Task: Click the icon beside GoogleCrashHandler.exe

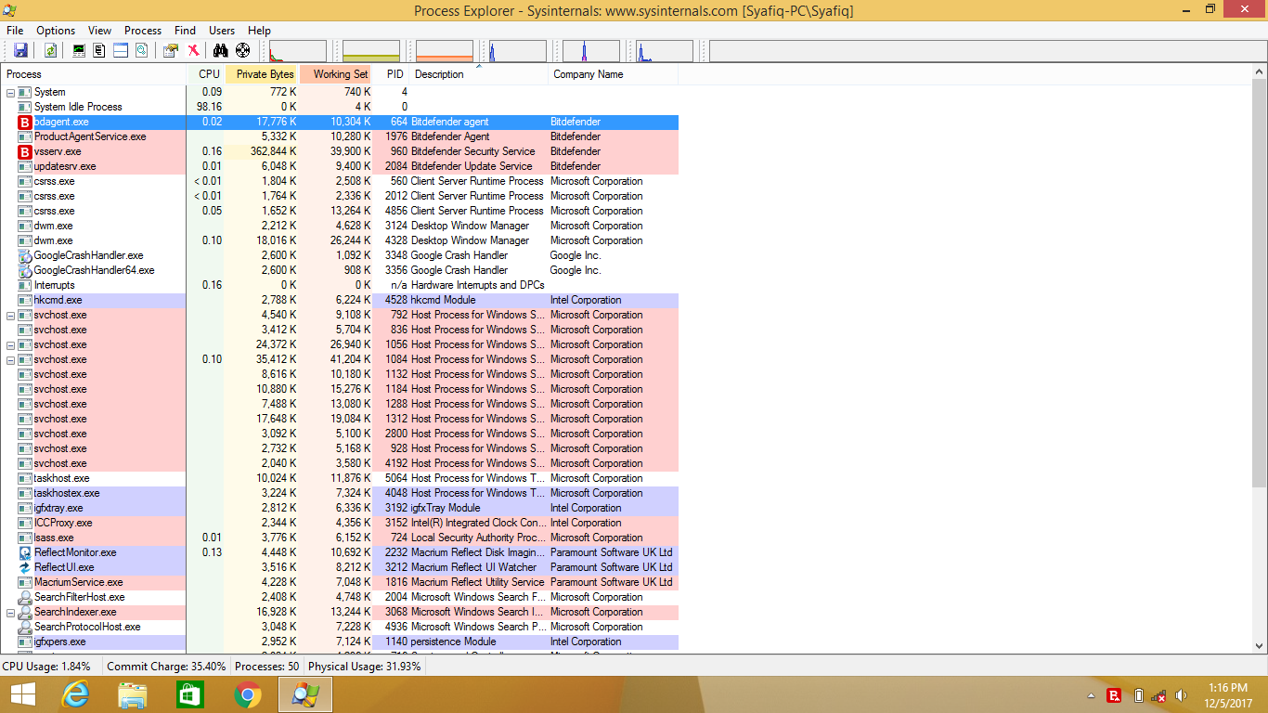Action: (x=25, y=255)
